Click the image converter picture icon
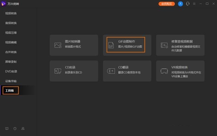The height and width of the screenshot is (136, 217). (x=58, y=45)
